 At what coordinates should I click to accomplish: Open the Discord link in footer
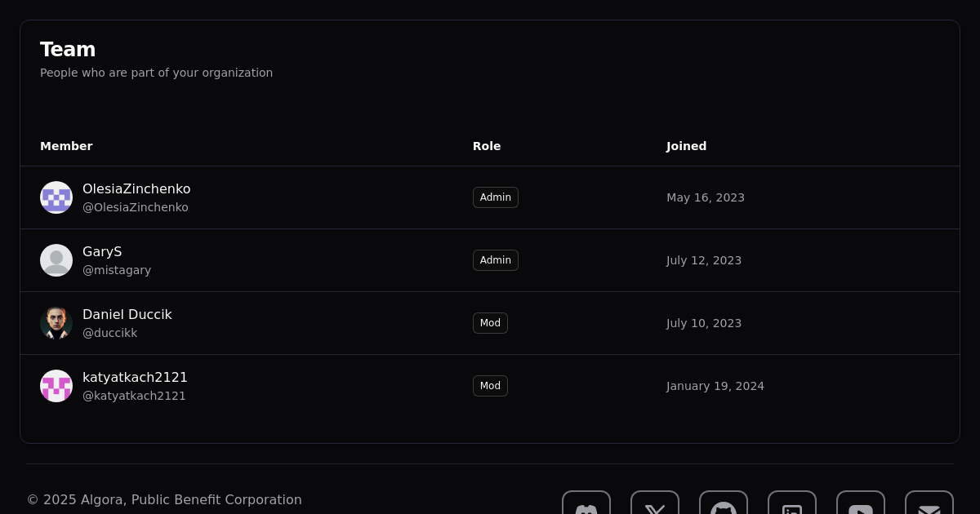(x=586, y=506)
